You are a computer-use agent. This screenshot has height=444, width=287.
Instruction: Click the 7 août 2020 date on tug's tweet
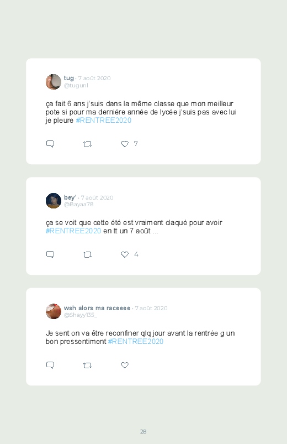94,78
